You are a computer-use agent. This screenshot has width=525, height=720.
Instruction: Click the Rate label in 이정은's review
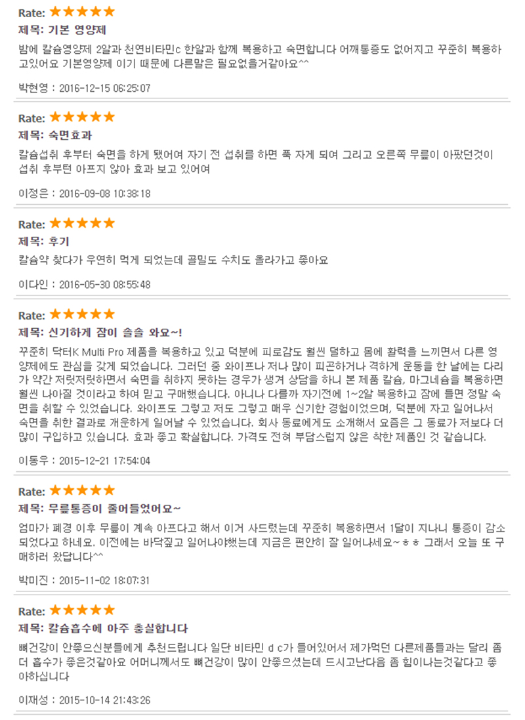pyautogui.click(x=31, y=119)
